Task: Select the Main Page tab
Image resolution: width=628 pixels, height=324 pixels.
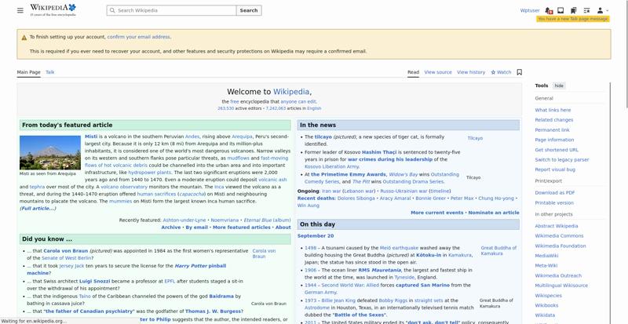Action: (28, 72)
